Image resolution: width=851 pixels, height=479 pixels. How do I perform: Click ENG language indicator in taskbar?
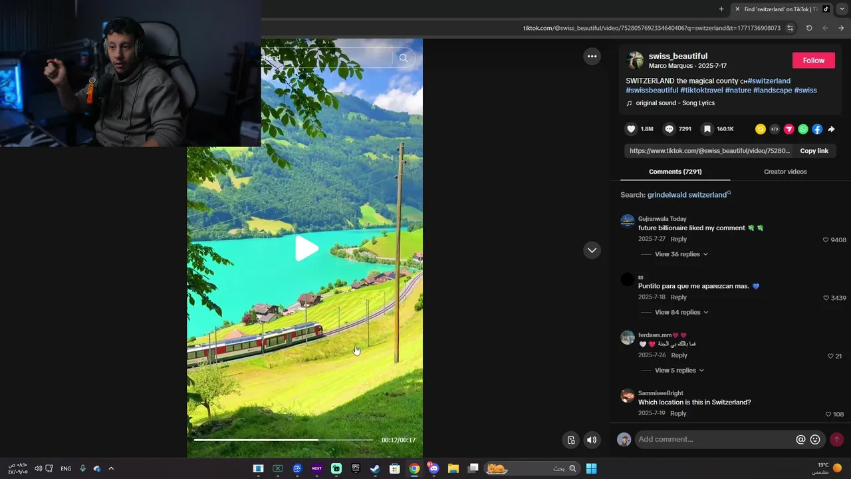coord(66,468)
